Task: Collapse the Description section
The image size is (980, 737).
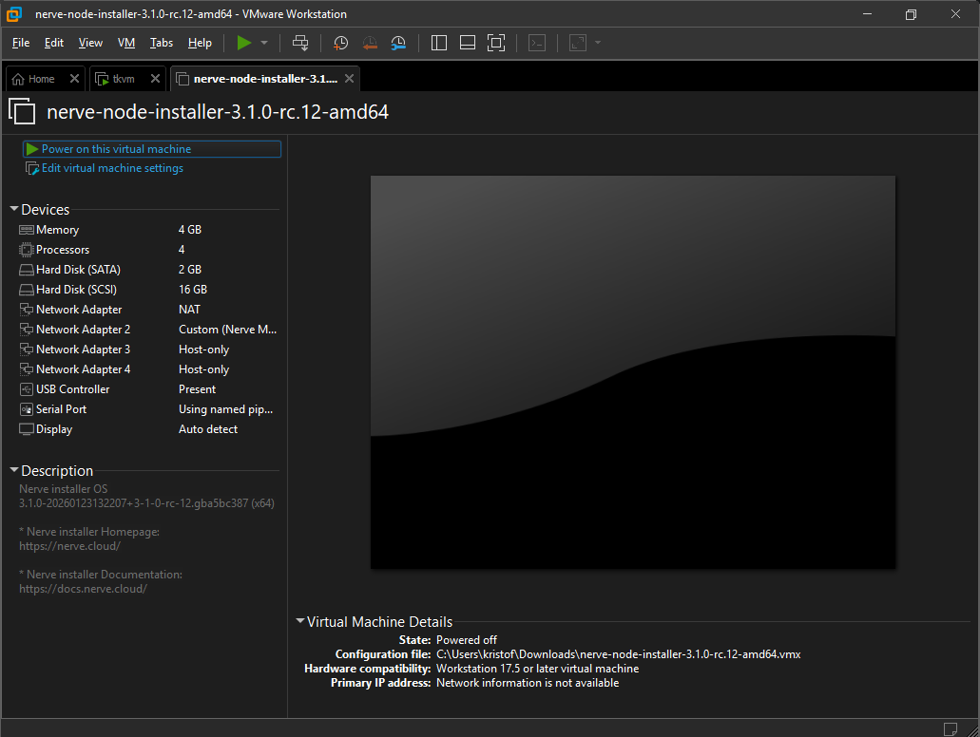Action: click(x=14, y=470)
